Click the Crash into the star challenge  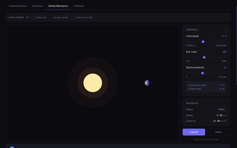click(x=83, y=18)
